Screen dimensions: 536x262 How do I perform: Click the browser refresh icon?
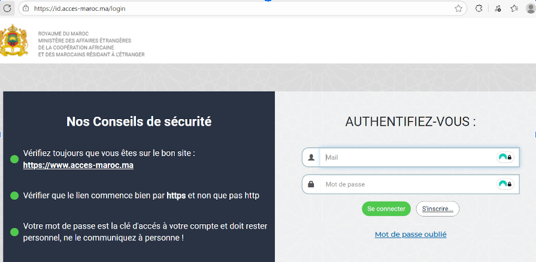tap(8, 8)
